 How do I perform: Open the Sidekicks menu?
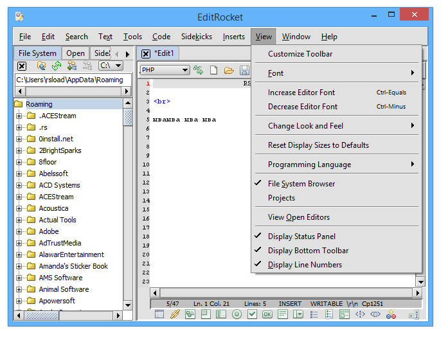click(197, 37)
